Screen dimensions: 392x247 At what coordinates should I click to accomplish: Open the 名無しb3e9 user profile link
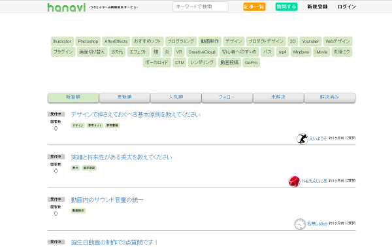tap(317, 223)
